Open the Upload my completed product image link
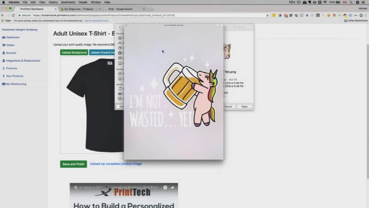369x208 pixels. (x=116, y=164)
